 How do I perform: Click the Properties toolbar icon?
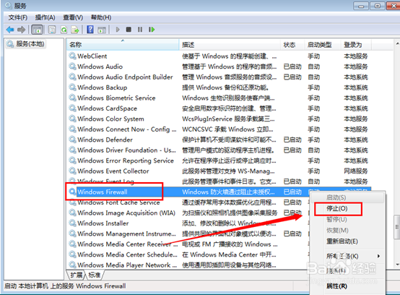coord(52,30)
